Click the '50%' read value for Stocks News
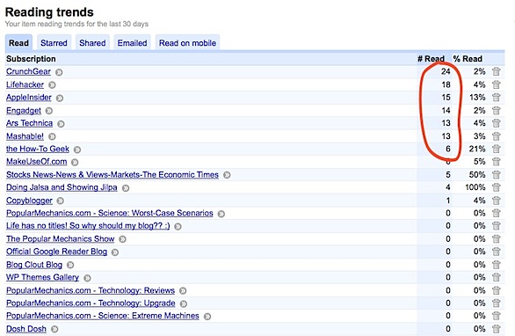This screenshot has width=515, height=336. pyautogui.click(x=477, y=174)
